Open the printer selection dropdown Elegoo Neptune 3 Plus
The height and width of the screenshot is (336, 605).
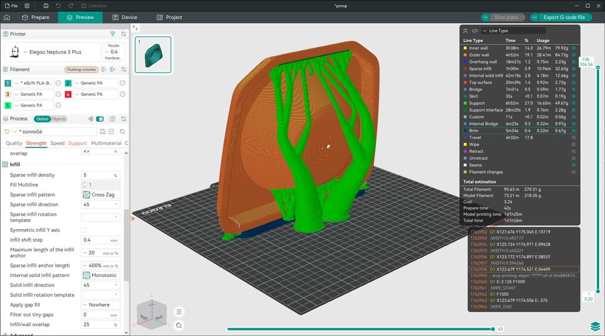pyautogui.click(x=53, y=52)
